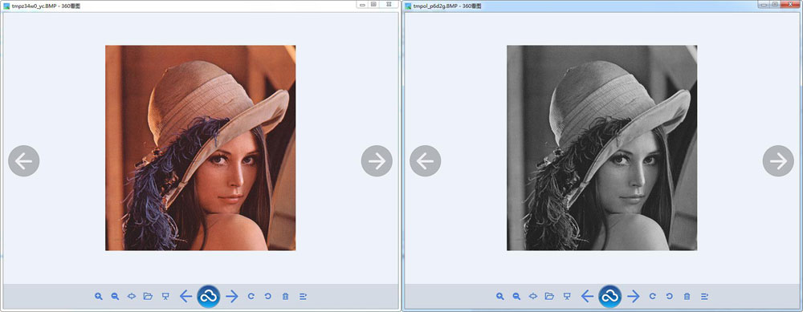Click the large gray previous arrow beside the grayscale image
803x312 pixels.
point(425,161)
